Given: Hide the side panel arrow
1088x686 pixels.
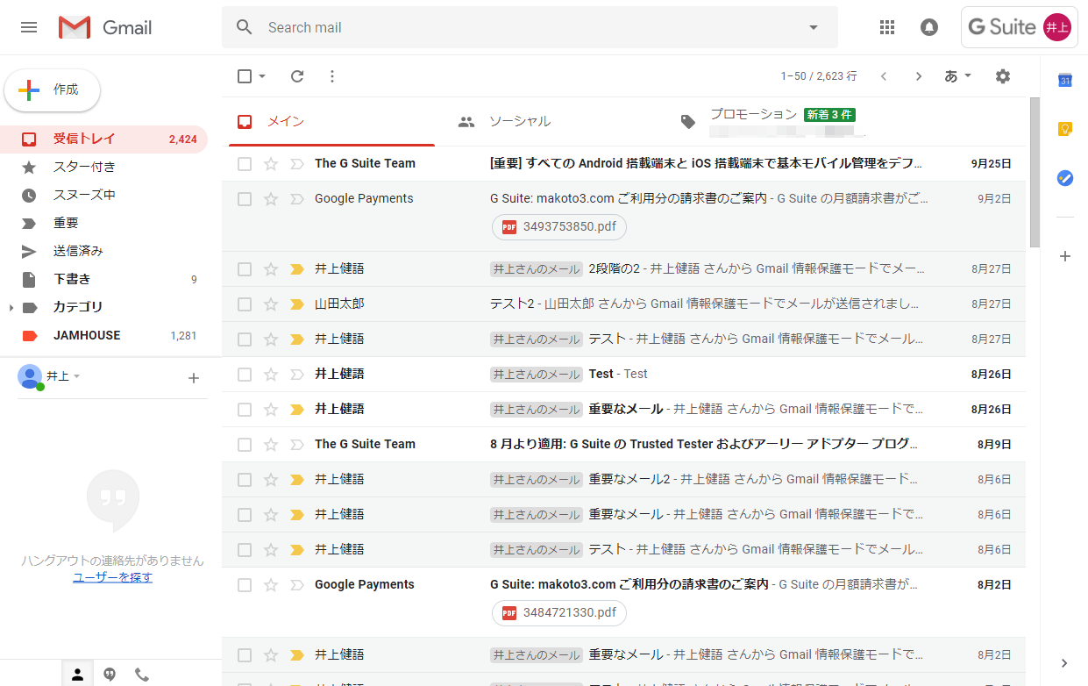Looking at the screenshot, I should 1065,663.
